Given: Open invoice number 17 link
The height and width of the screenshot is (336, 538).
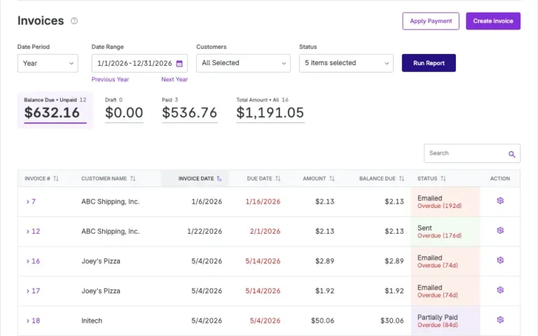Looking at the screenshot, I should [x=36, y=291].
